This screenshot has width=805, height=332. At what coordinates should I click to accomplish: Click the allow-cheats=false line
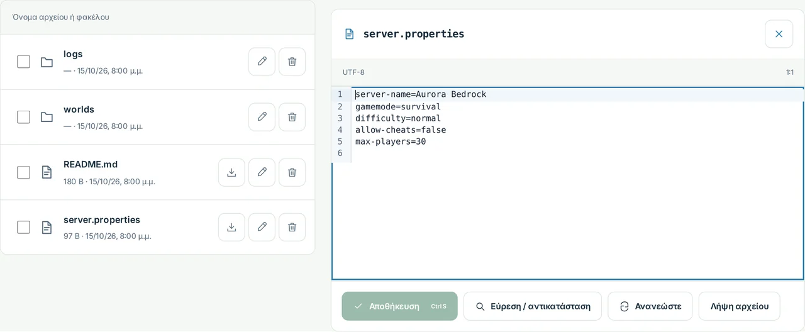point(401,130)
